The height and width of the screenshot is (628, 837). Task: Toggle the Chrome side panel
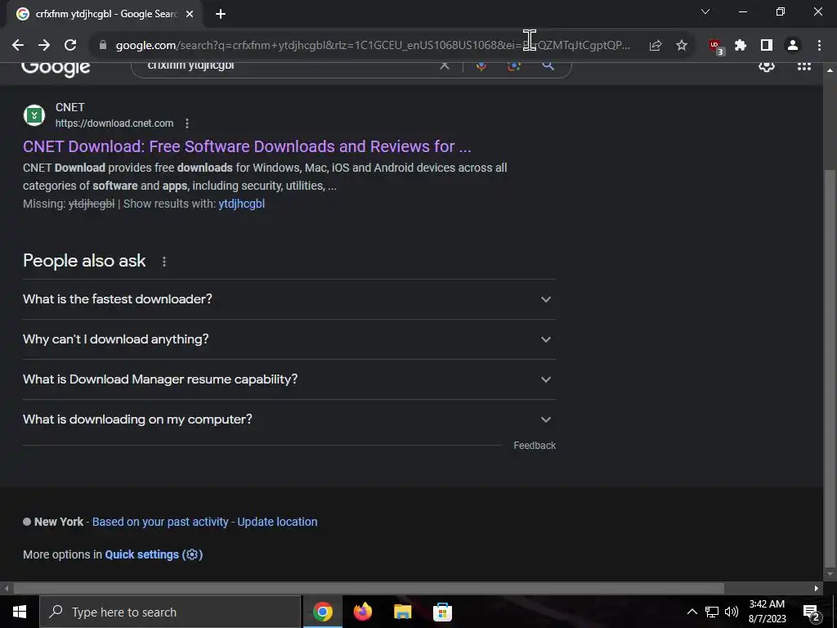click(x=767, y=46)
